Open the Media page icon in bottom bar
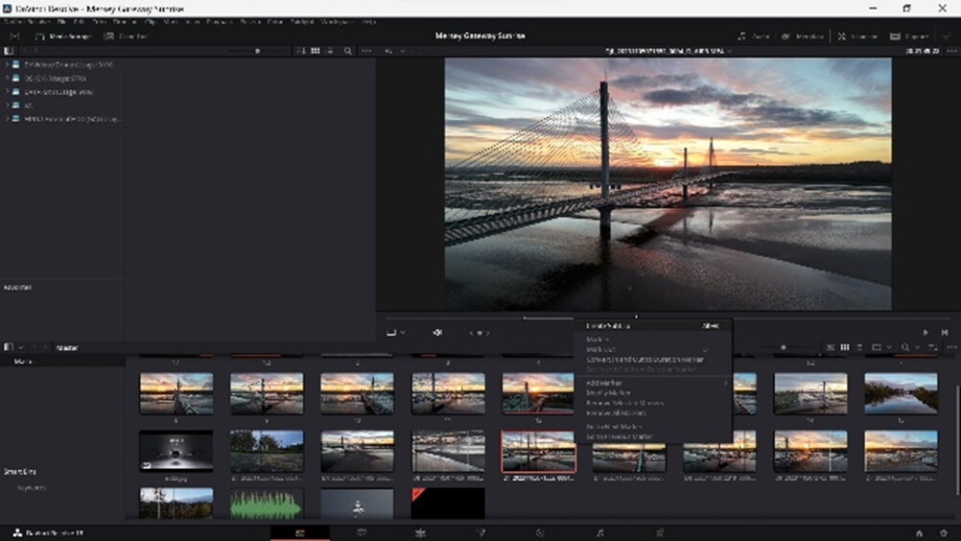 299,532
